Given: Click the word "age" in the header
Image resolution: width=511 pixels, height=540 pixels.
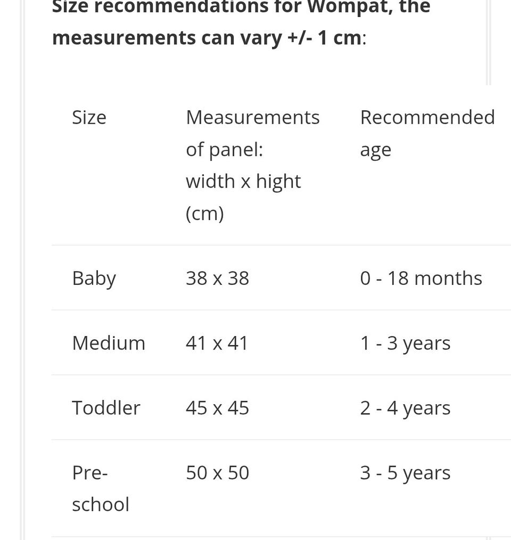Looking at the screenshot, I should pyautogui.click(x=375, y=150).
